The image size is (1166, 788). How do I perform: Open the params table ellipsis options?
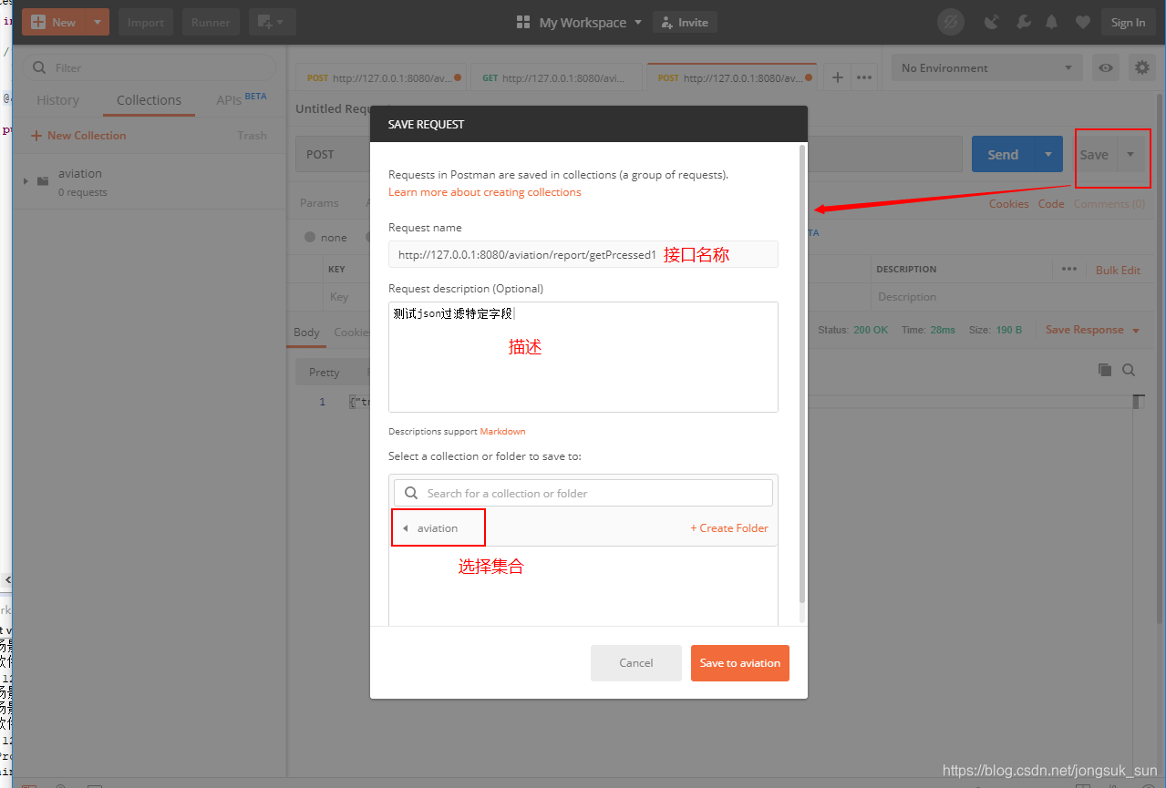click(x=1068, y=270)
